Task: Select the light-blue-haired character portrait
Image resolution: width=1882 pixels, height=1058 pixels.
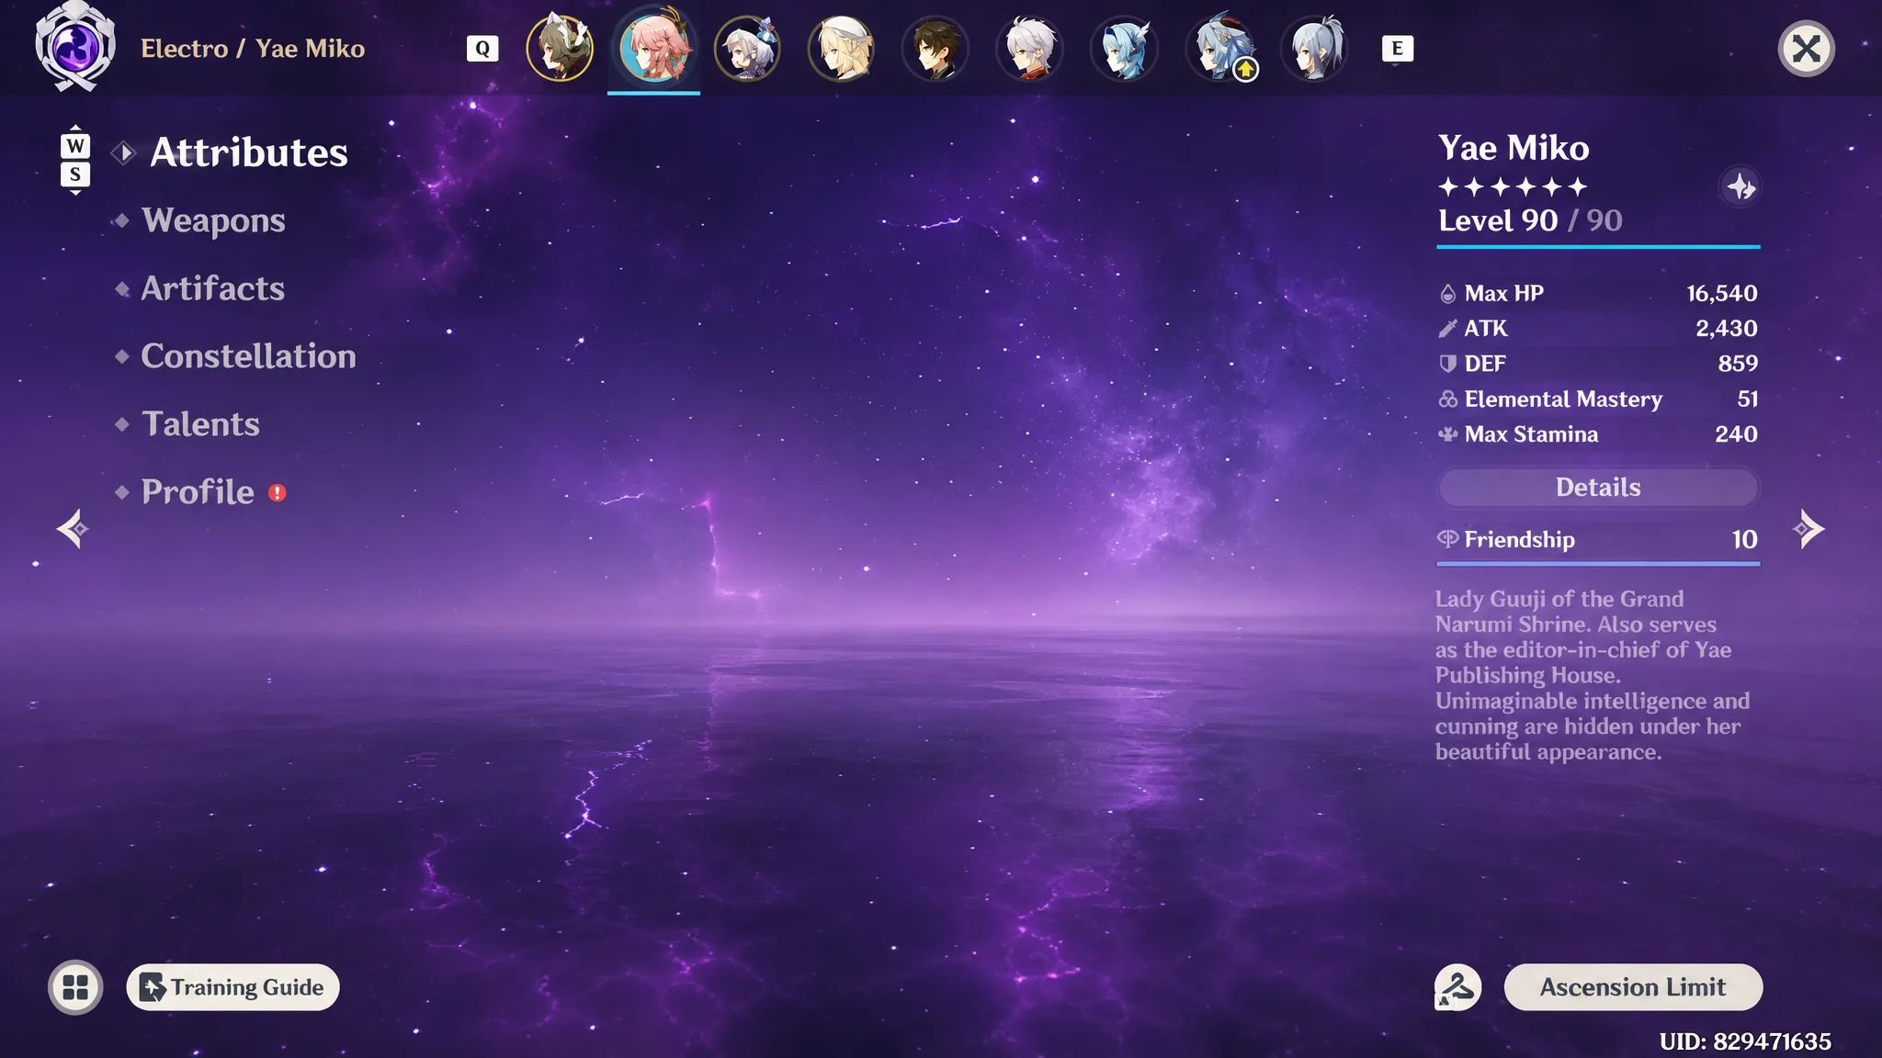Action: [x=1124, y=48]
